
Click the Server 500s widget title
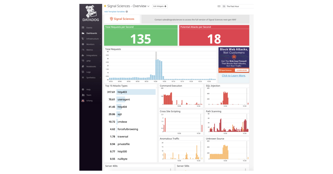point(183,166)
